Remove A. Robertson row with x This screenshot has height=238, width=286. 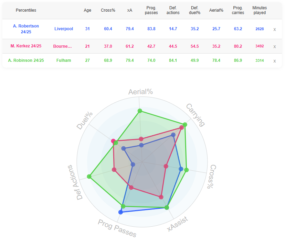(x=275, y=29)
